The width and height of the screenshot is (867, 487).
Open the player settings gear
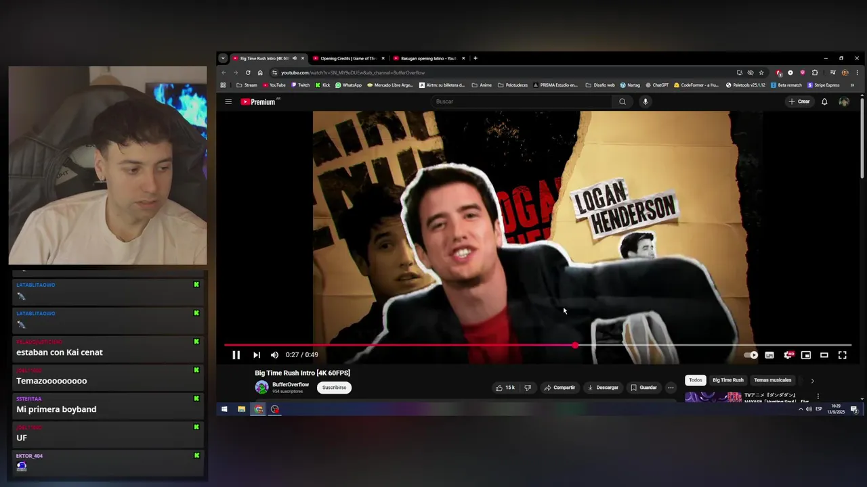coord(788,355)
